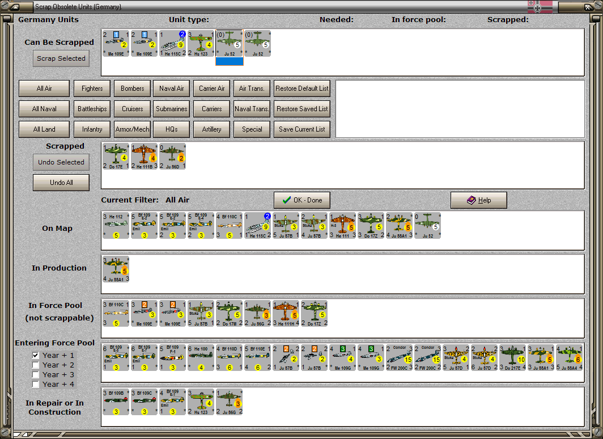
Task: Confirm with the OK - Done button
Action: click(x=302, y=200)
